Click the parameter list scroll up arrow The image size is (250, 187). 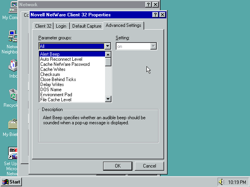[x=108, y=55]
